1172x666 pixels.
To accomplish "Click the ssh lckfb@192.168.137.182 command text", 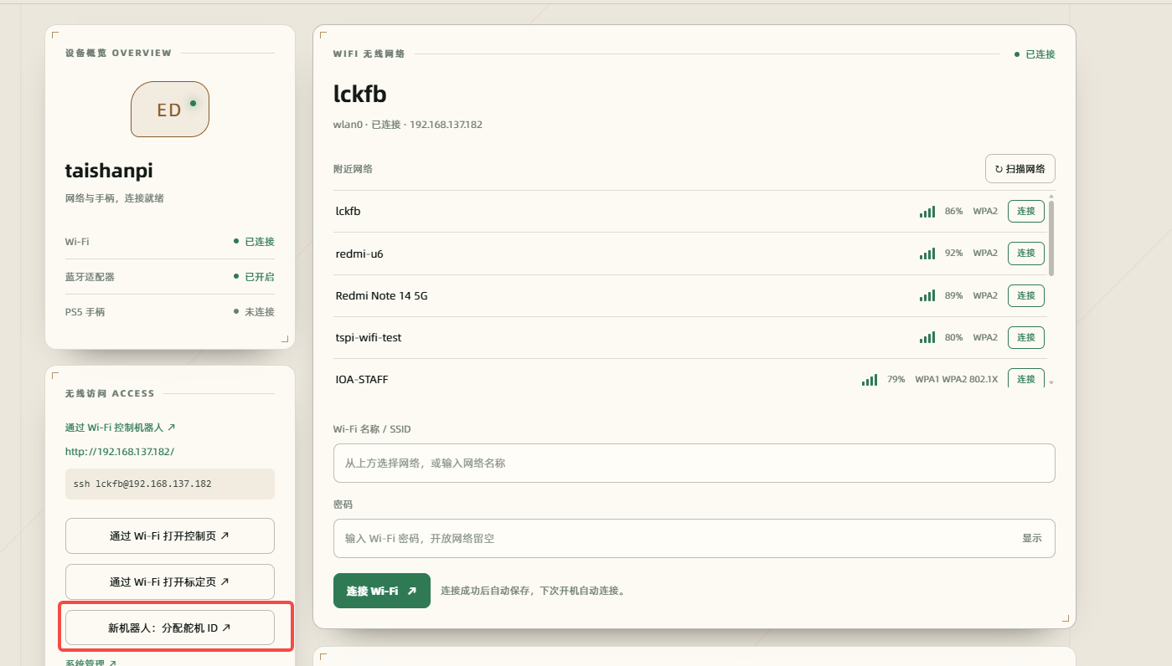I will pos(142,484).
